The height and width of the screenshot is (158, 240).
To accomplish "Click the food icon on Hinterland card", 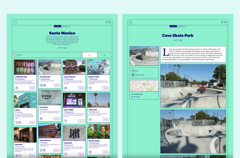I will (17, 156).
